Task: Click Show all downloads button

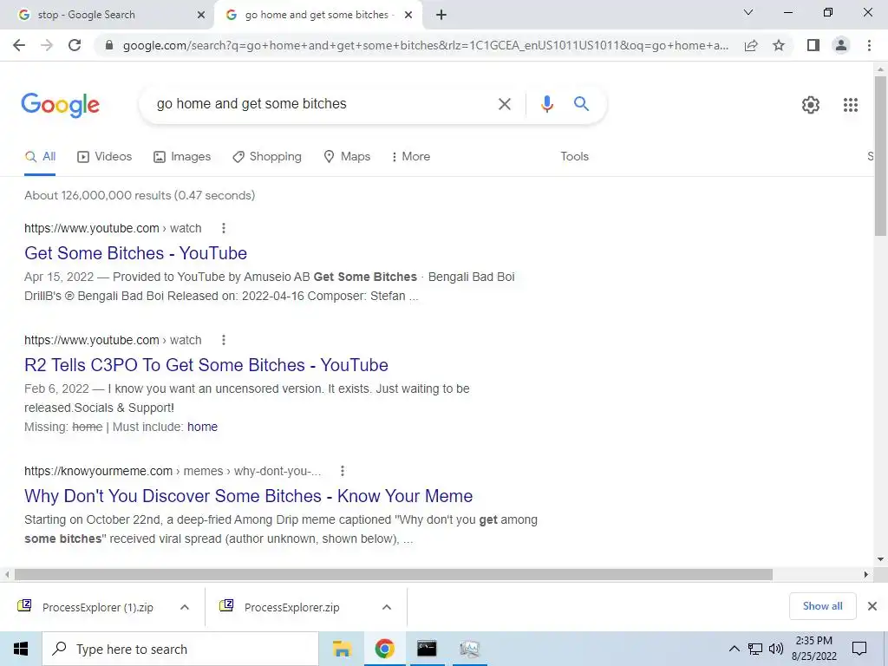Action: point(822,606)
